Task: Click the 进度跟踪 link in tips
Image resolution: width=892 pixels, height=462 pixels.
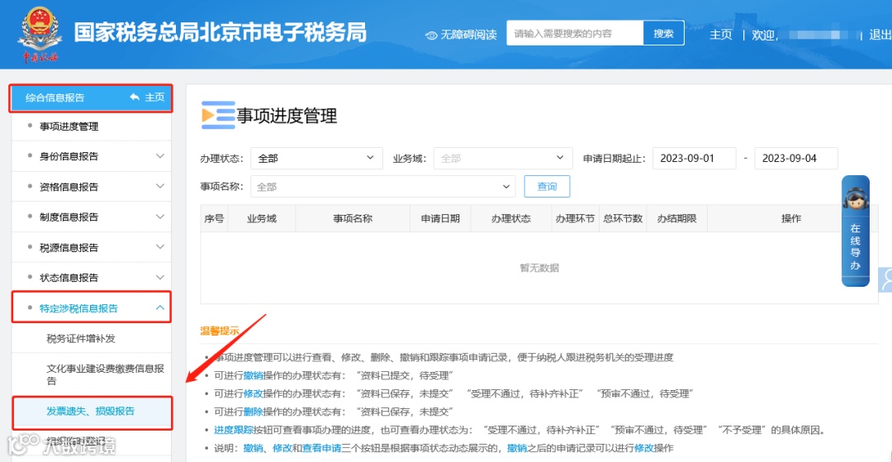Action: click(x=232, y=430)
